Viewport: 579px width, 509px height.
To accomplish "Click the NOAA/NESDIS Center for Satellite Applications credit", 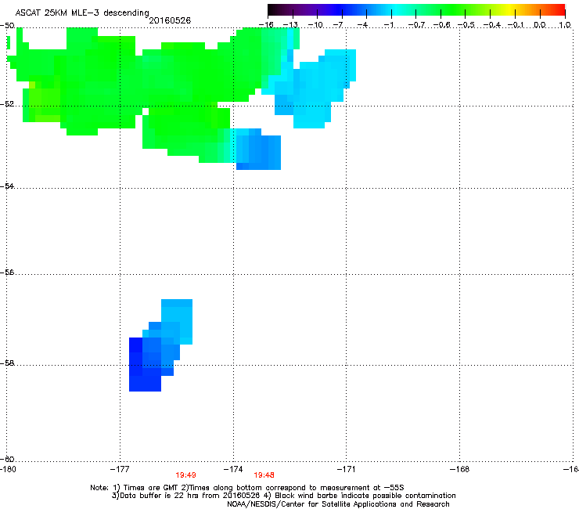I will coord(338,504).
